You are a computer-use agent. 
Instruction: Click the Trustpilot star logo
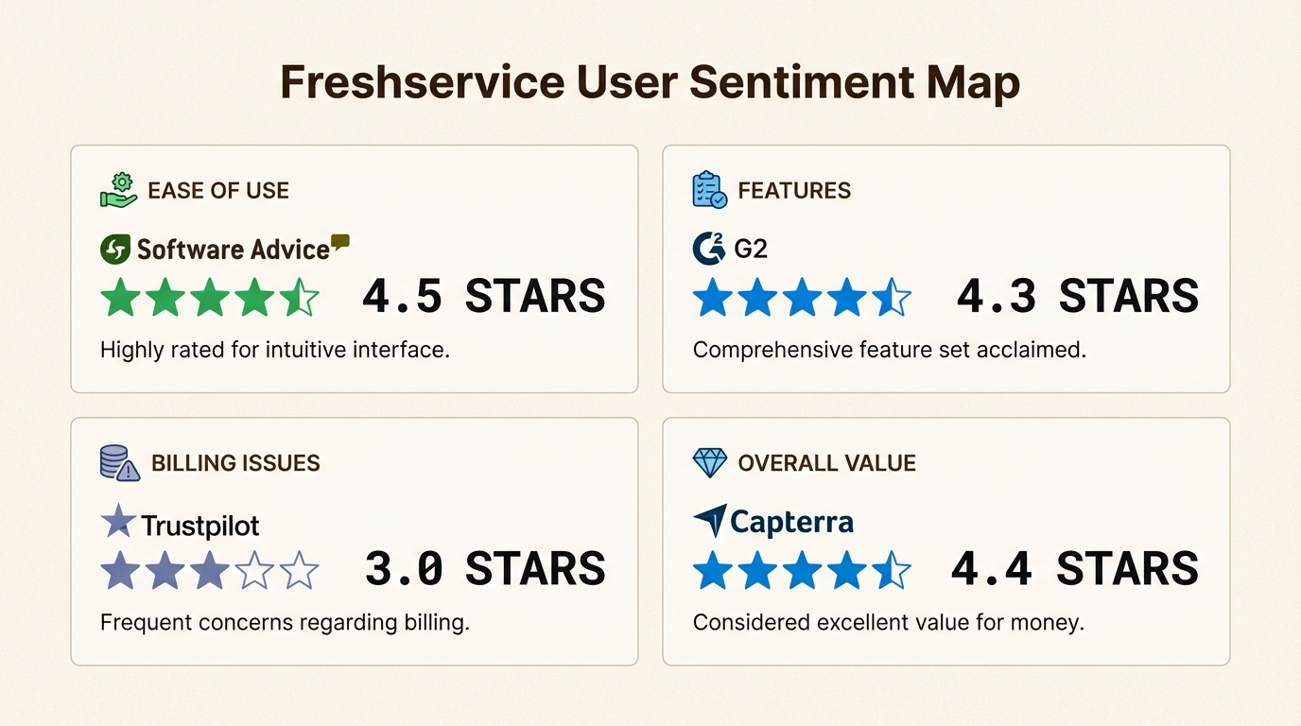[118, 521]
